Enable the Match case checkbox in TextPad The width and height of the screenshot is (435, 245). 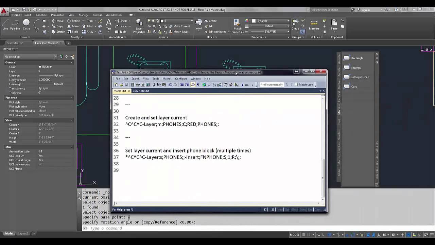click(296, 85)
